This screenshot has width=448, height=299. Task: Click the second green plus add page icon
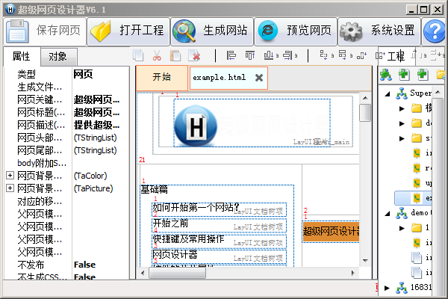(423, 75)
